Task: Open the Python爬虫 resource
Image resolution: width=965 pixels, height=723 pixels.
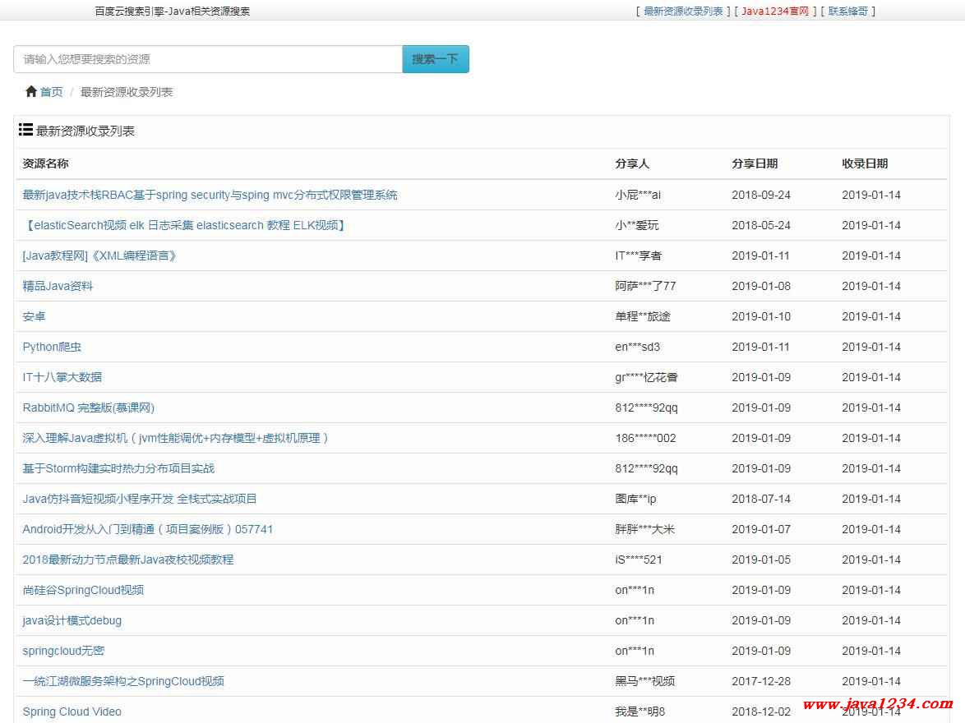Action: click(x=52, y=347)
